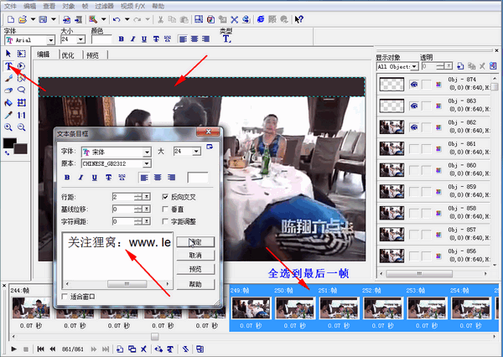Select the Paint brush tool
The height and width of the screenshot is (357, 503).
8,78
